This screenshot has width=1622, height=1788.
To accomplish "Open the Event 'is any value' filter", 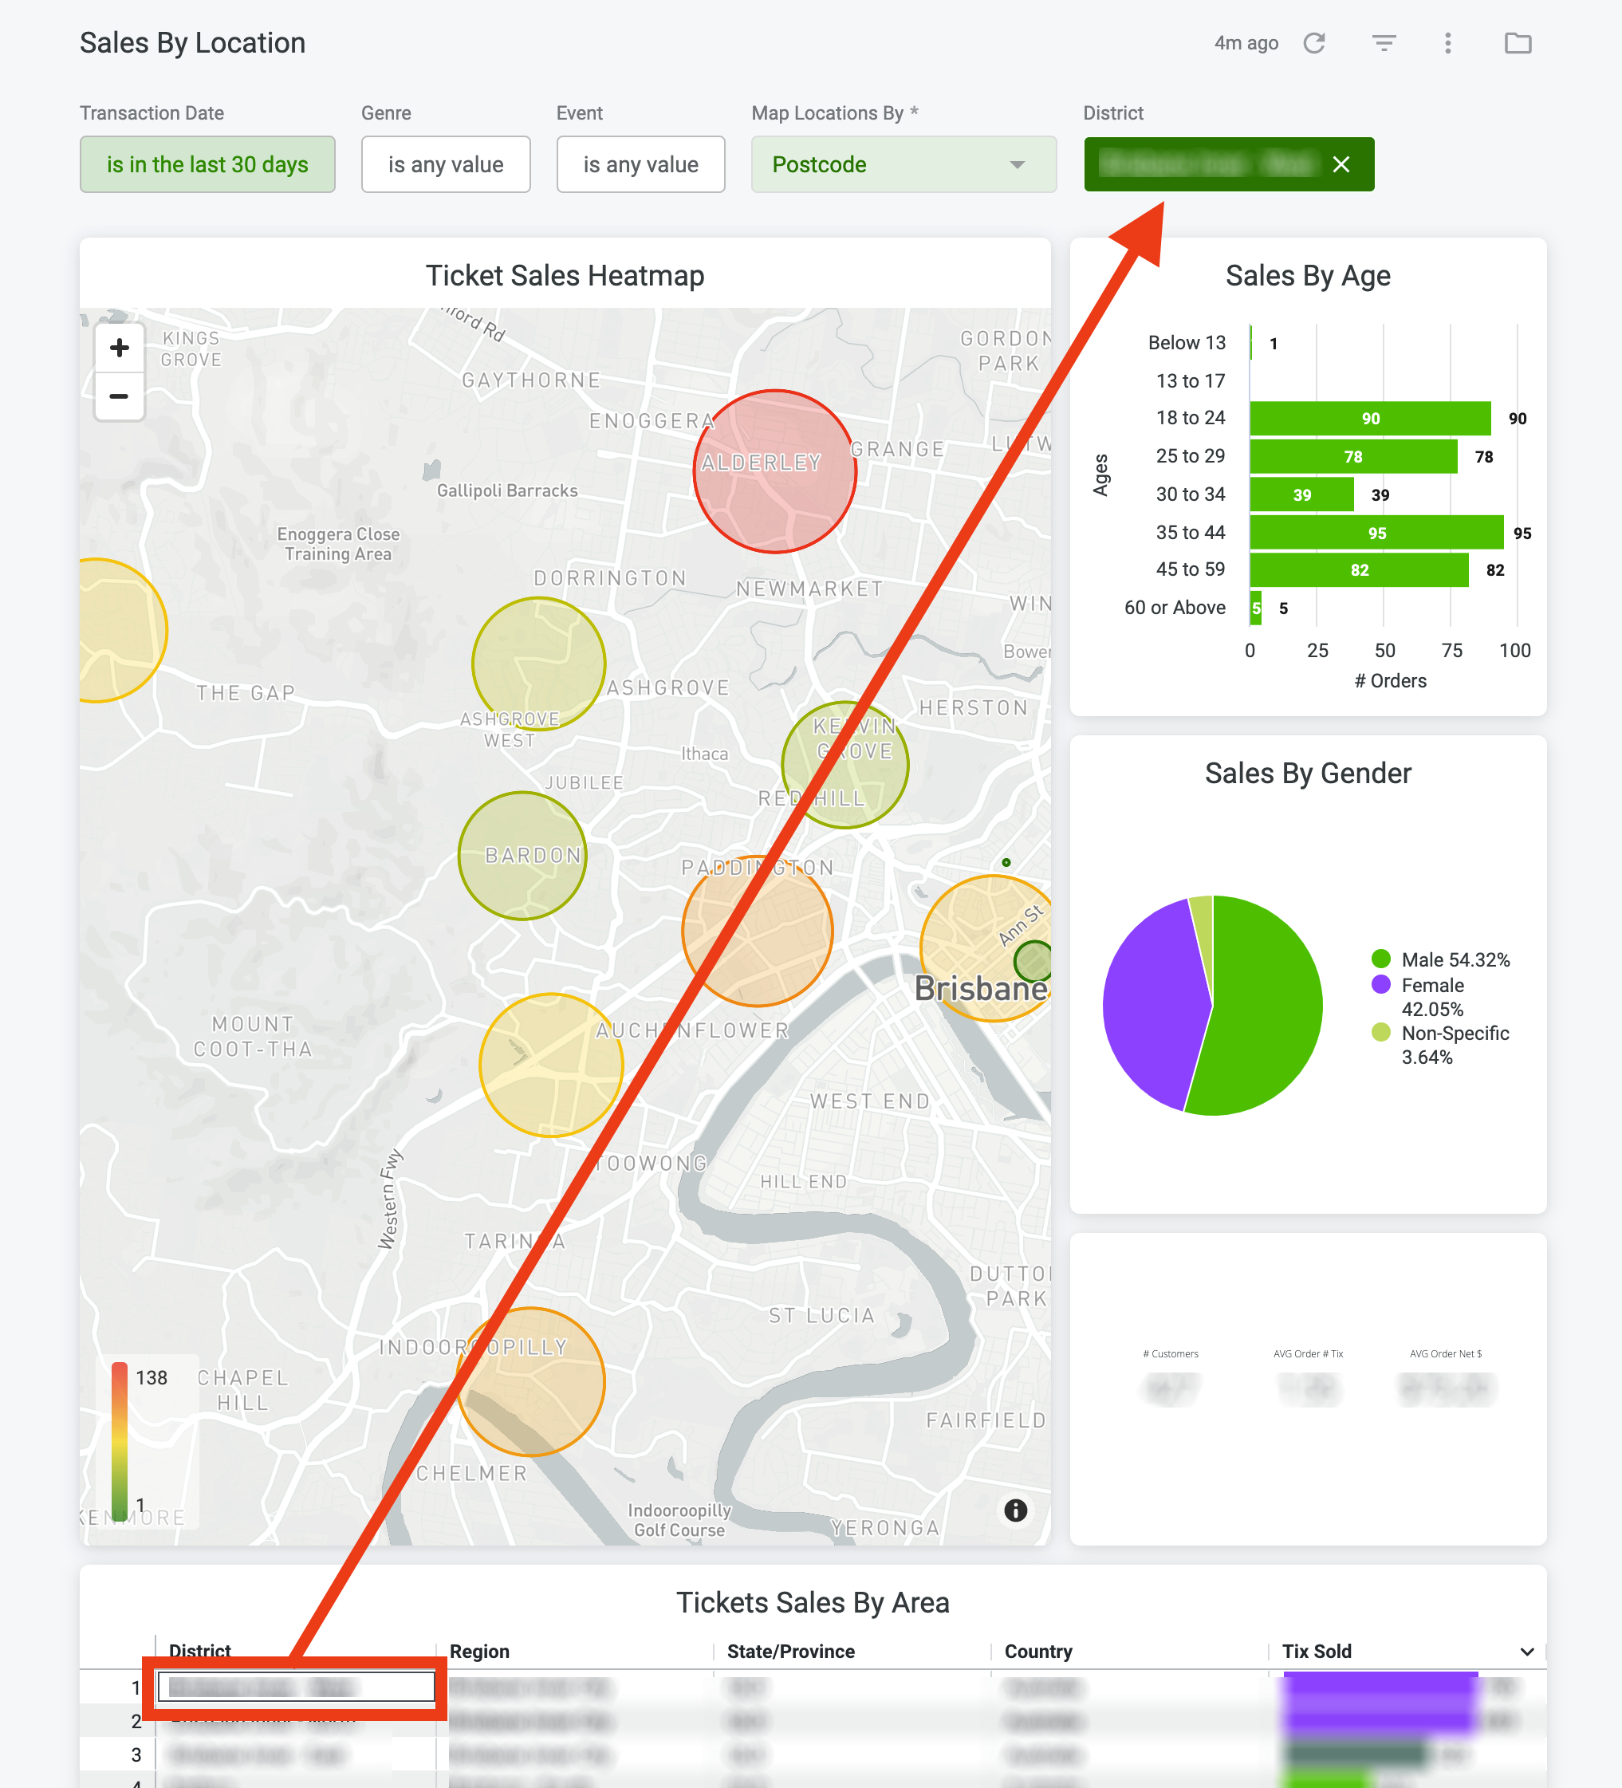I will [x=640, y=164].
